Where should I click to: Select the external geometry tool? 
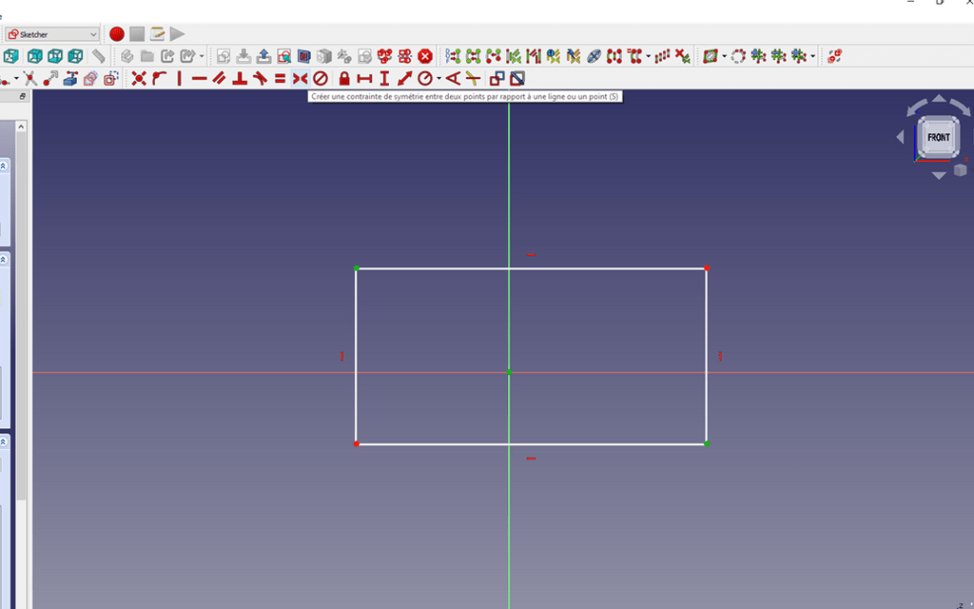[70, 78]
